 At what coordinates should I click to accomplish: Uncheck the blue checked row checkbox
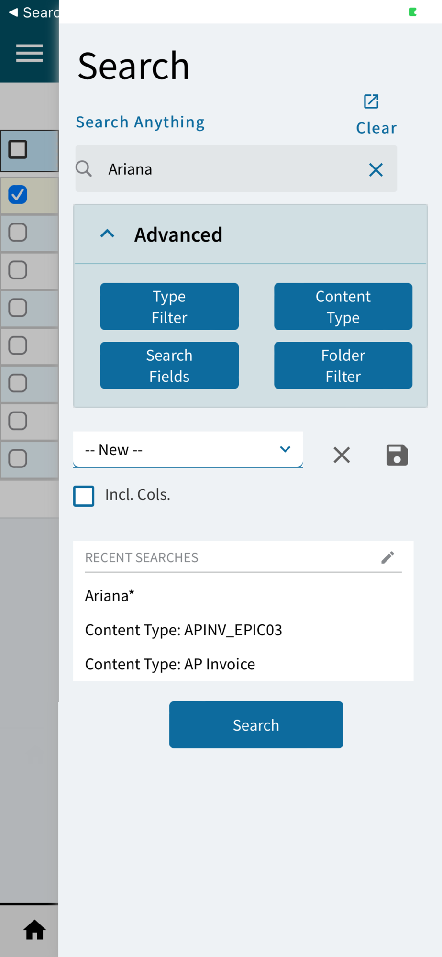click(18, 195)
